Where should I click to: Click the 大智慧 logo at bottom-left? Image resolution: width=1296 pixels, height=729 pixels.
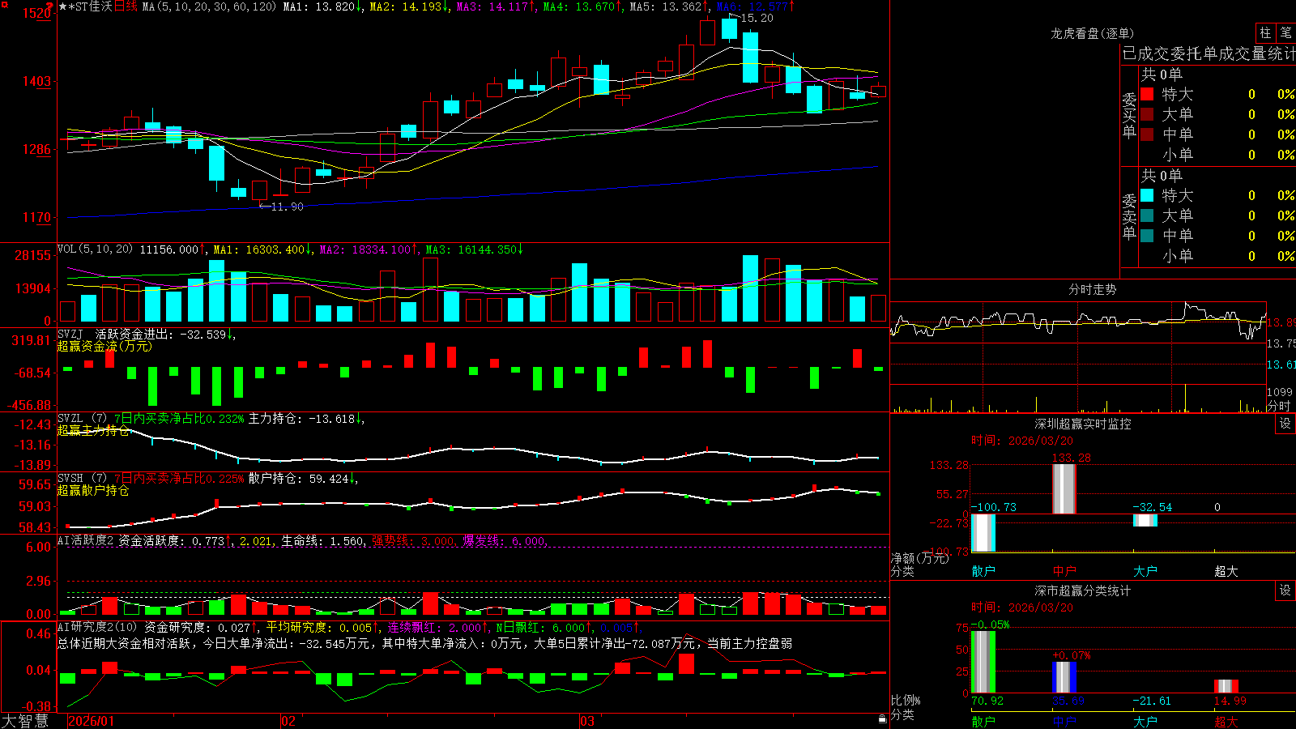click(x=25, y=721)
